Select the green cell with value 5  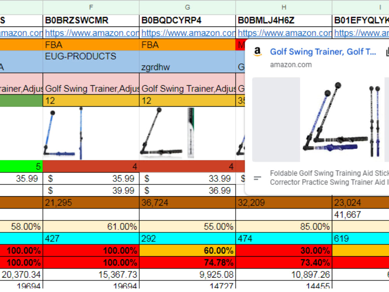click(x=21, y=166)
